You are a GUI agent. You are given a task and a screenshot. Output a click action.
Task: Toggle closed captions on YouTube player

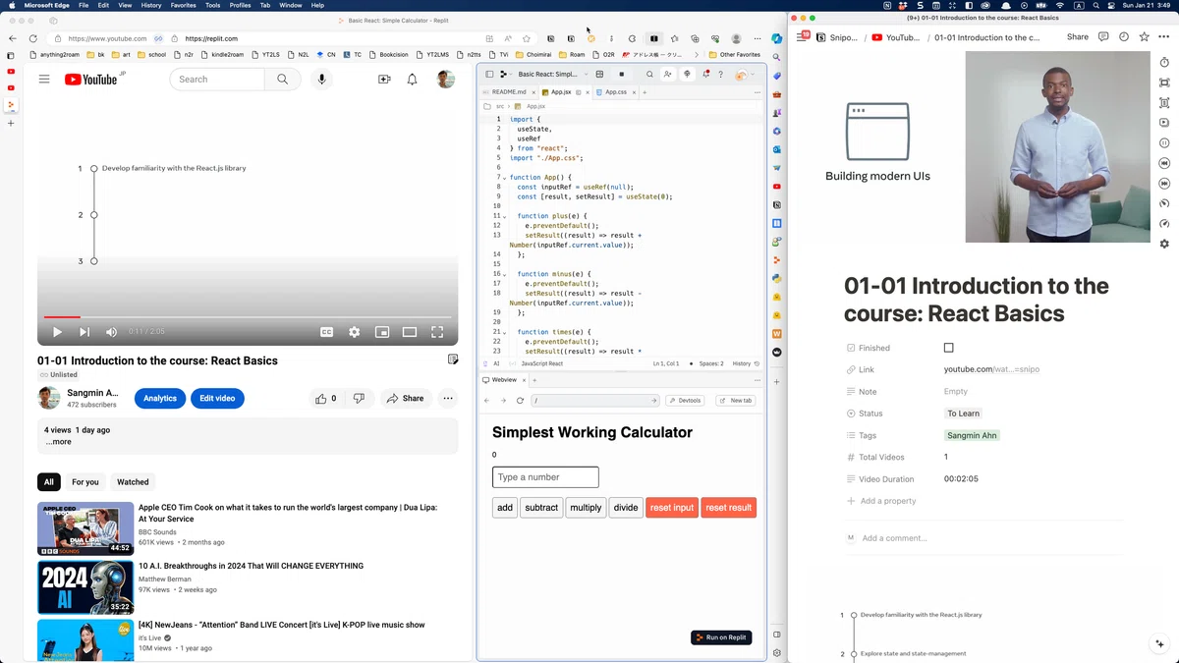pyautogui.click(x=327, y=332)
